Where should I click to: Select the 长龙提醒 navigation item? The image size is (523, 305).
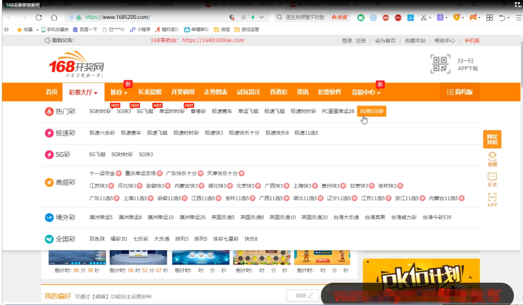[x=150, y=92]
